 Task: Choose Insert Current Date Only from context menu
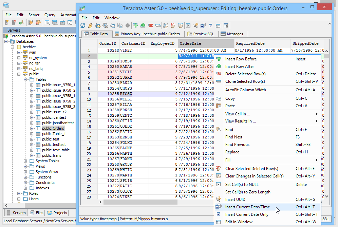pos(267,214)
